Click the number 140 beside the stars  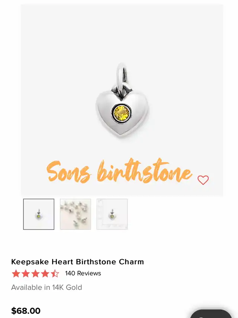click(70, 273)
